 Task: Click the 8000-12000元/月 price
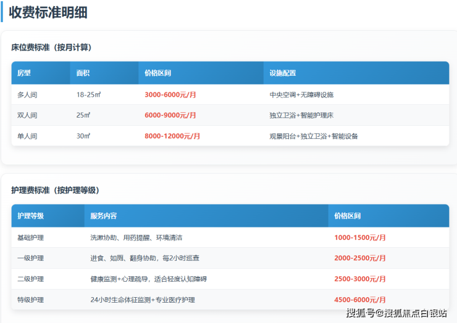pos(172,136)
